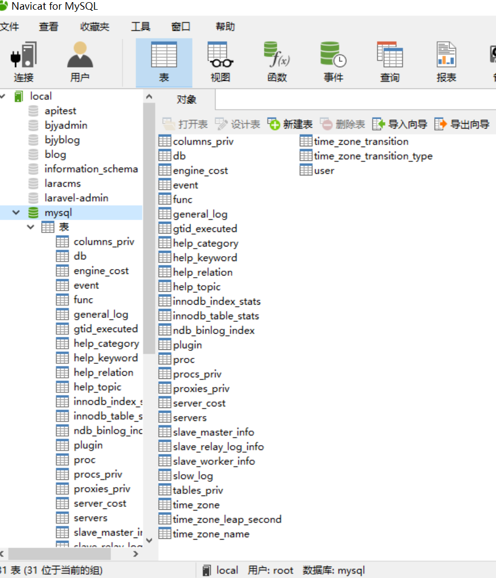Click the db table icon in object list
The width and height of the screenshot is (496, 578).
[165, 156]
